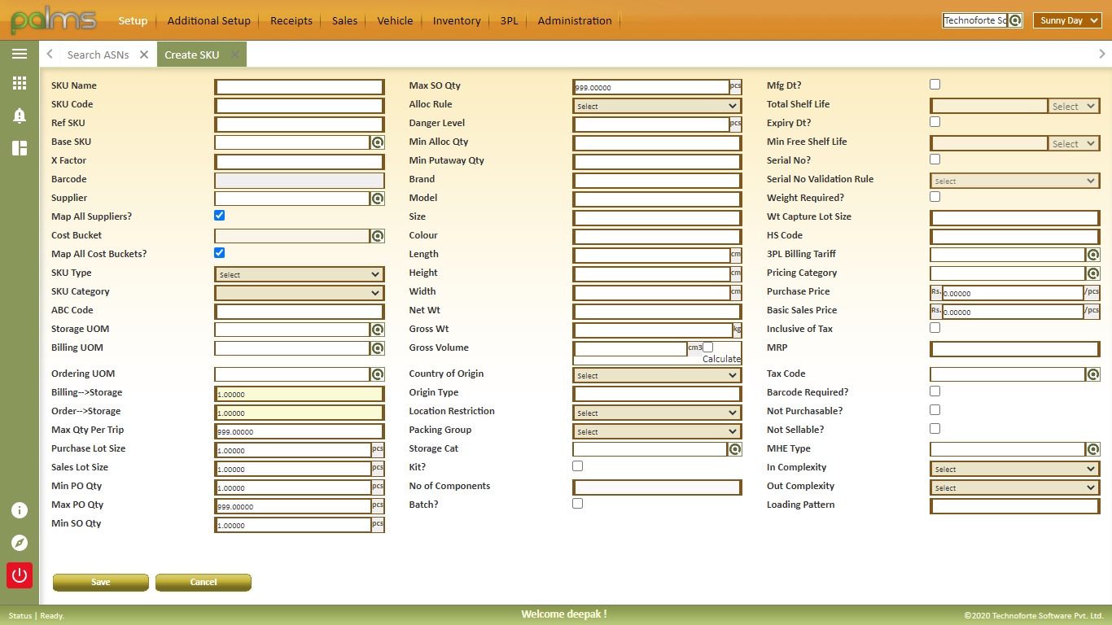Click the notifications bell icon
1112x625 pixels.
(20, 116)
